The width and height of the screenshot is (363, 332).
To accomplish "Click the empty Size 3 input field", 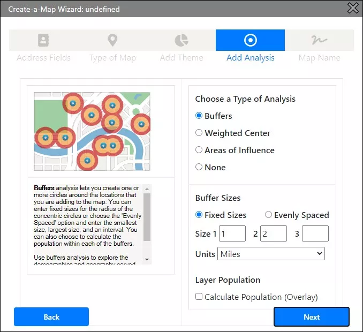I will tap(315, 233).
